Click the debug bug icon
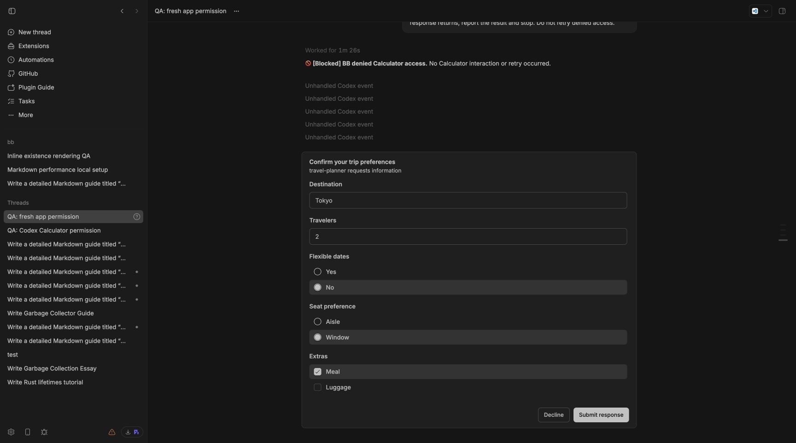The image size is (796, 443). coord(44,432)
